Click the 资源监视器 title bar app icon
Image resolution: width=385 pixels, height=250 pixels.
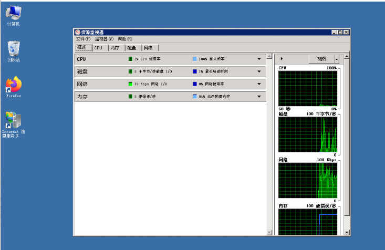[x=78, y=33]
